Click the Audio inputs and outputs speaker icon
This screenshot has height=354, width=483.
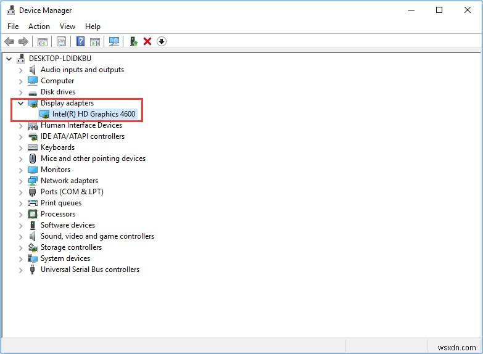32,70
